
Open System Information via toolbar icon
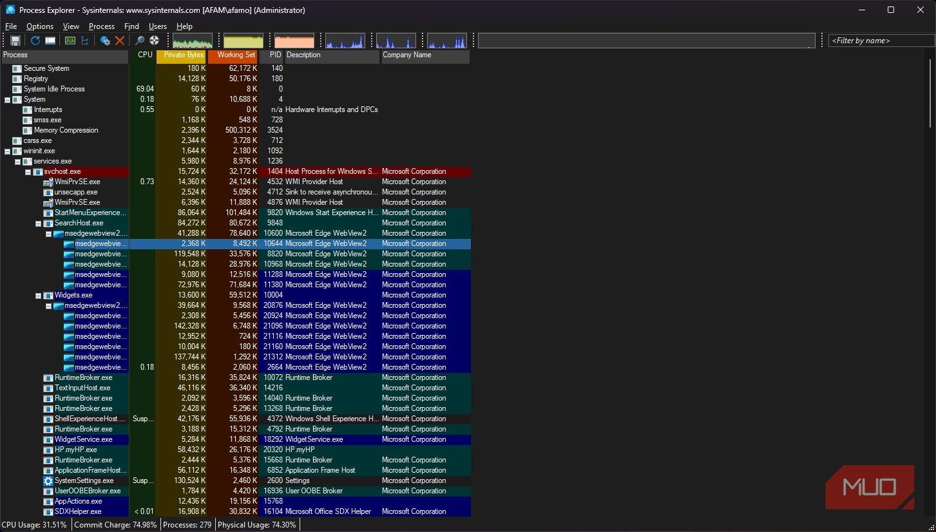(70, 41)
